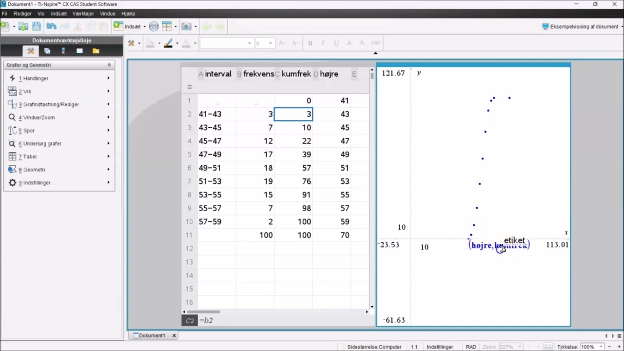Select the Utilities tab icon
The width and height of the screenshot is (624, 351).
pyautogui.click(x=79, y=51)
